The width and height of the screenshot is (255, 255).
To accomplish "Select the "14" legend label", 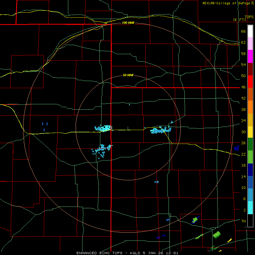I will click(x=243, y=177).
